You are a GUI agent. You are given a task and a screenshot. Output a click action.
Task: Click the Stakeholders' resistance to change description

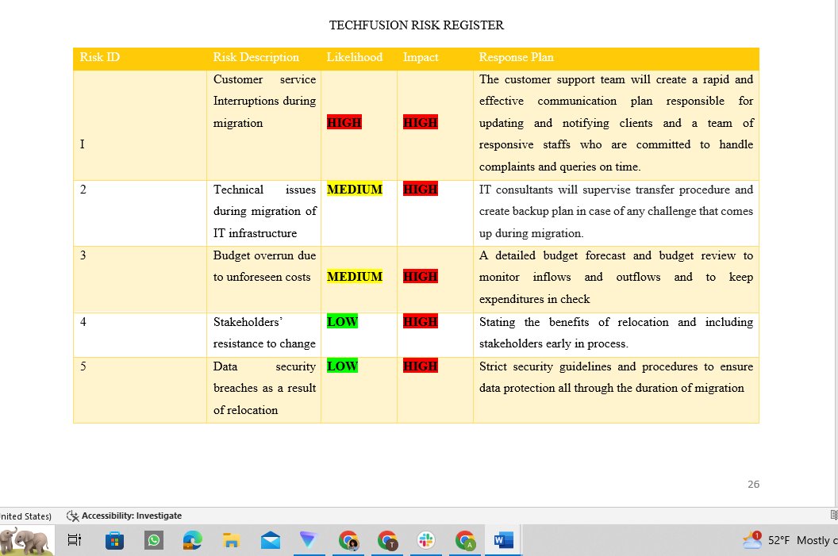tap(264, 333)
